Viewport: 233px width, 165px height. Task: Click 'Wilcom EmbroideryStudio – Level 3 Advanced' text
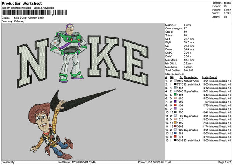[x=28, y=8]
